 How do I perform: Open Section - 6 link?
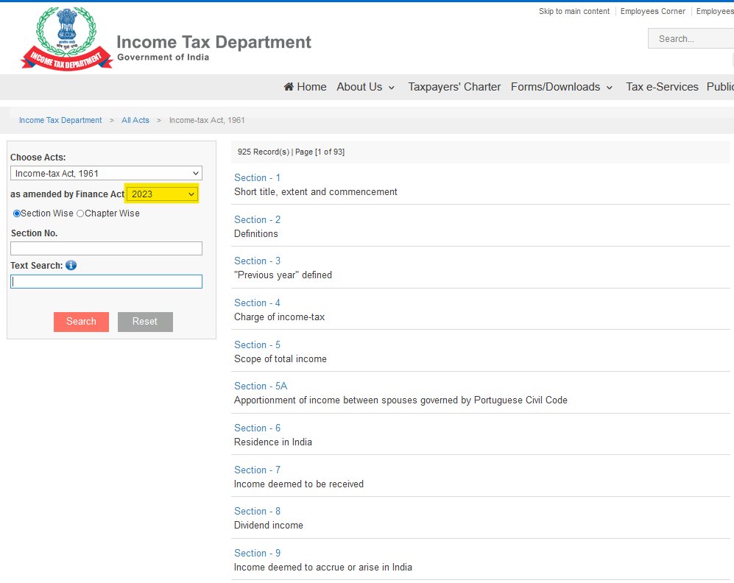[x=257, y=428]
